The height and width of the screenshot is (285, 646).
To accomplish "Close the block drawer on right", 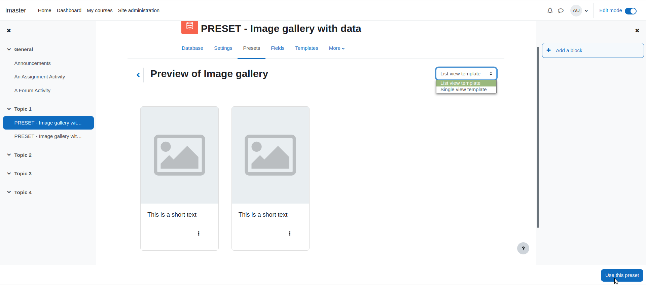I will (637, 31).
